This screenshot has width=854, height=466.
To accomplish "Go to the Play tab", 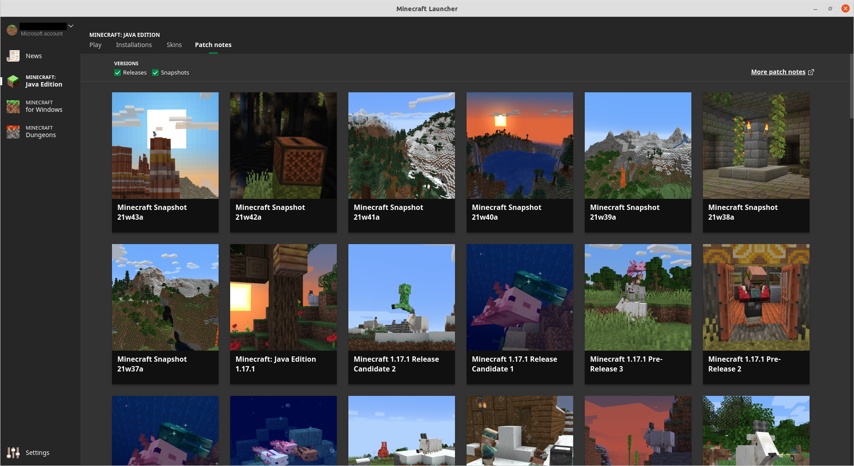I will click(x=96, y=45).
